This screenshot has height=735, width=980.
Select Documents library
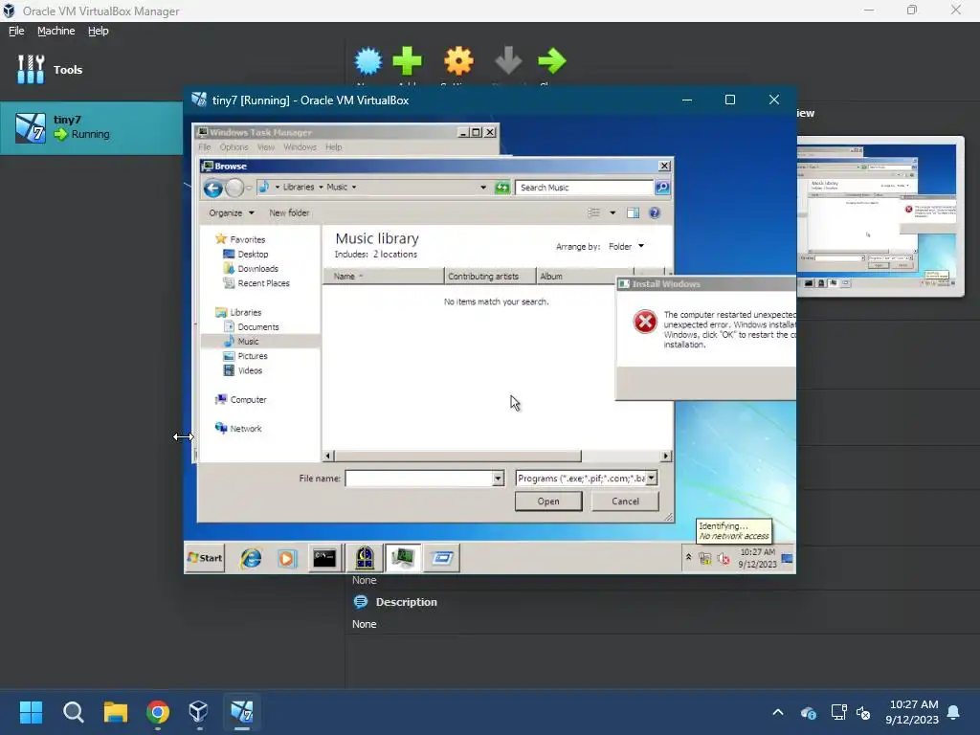coord(252,327)
